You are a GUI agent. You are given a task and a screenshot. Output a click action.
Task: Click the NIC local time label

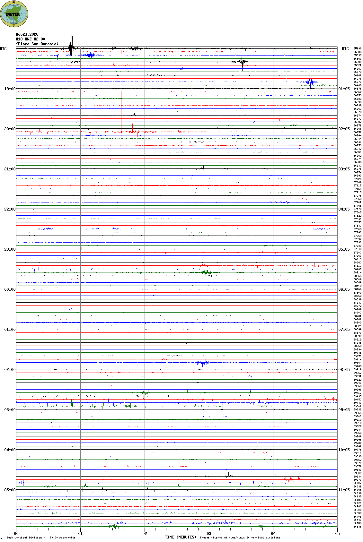(x=3, y=49)
